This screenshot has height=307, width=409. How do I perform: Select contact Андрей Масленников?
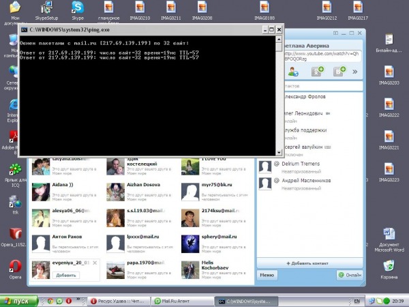[309, 184]
